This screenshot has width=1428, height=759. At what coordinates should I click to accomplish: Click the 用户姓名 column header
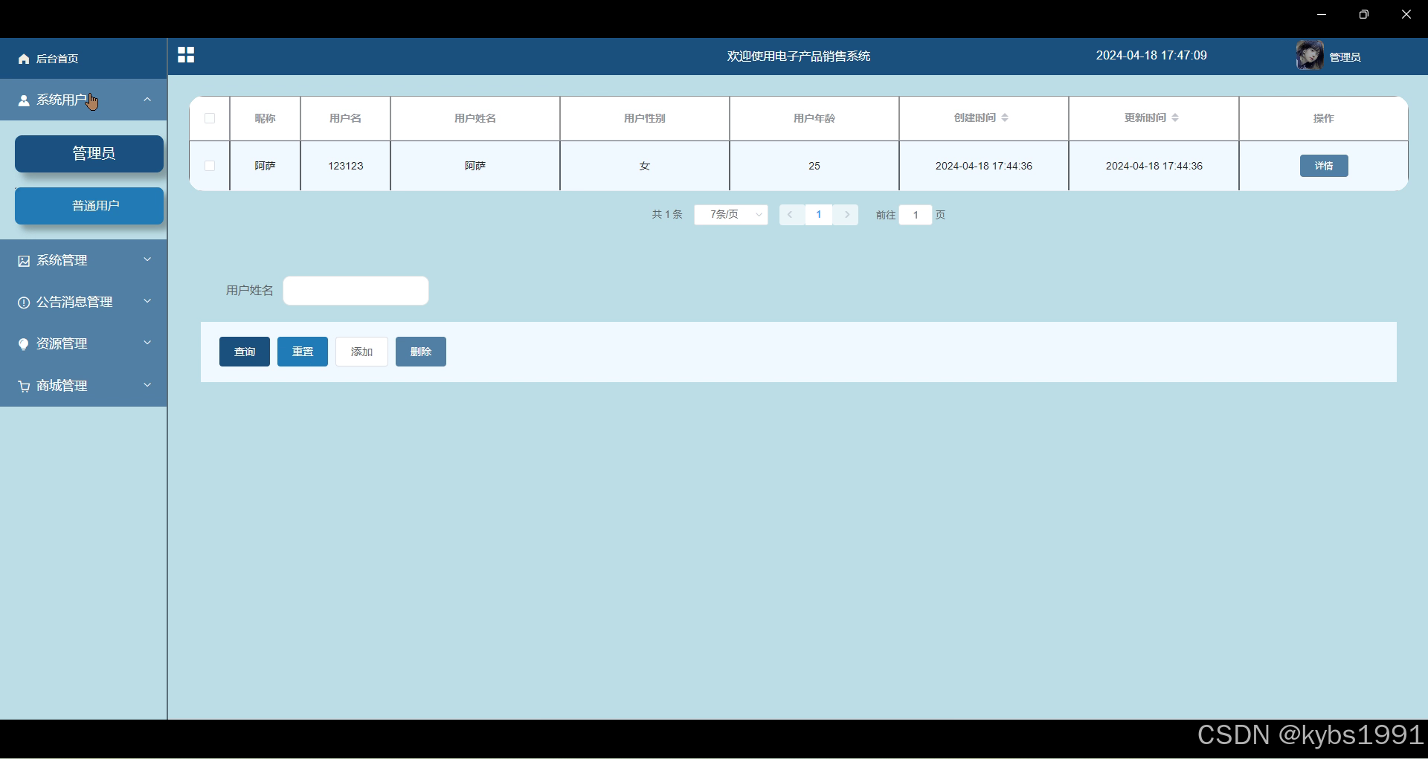(x=475, y=118)
